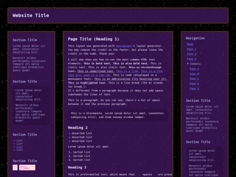Click the 'Page Title (Heading 1)' heading

point(94,39)
